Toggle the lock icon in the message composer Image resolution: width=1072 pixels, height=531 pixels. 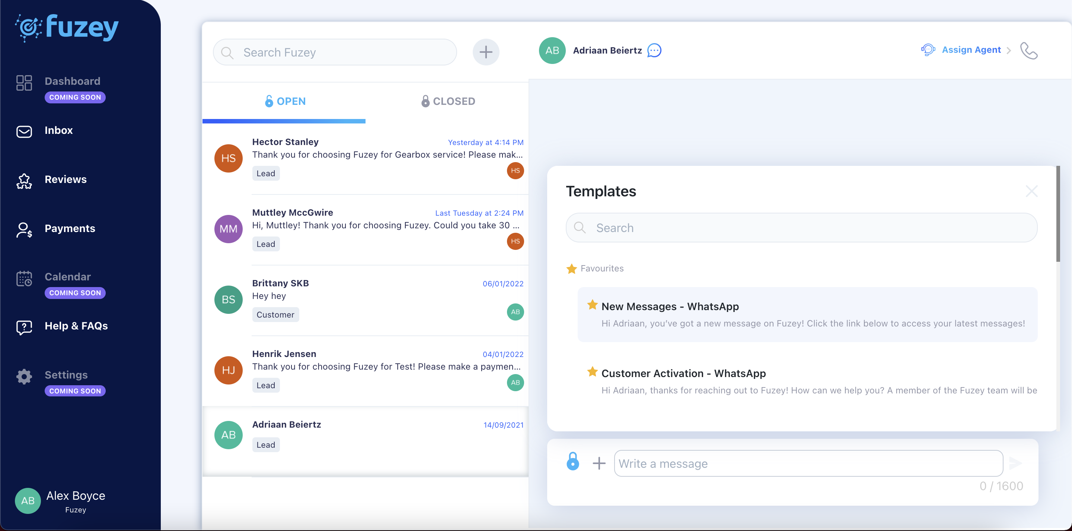(572, 462)
